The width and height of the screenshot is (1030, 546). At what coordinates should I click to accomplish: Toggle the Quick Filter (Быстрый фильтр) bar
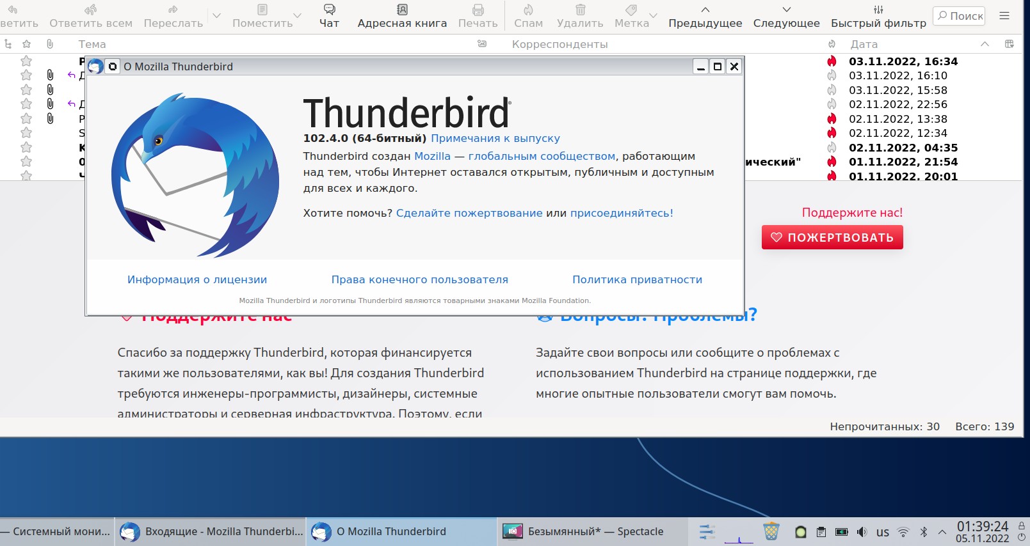[x=878, y=16]
